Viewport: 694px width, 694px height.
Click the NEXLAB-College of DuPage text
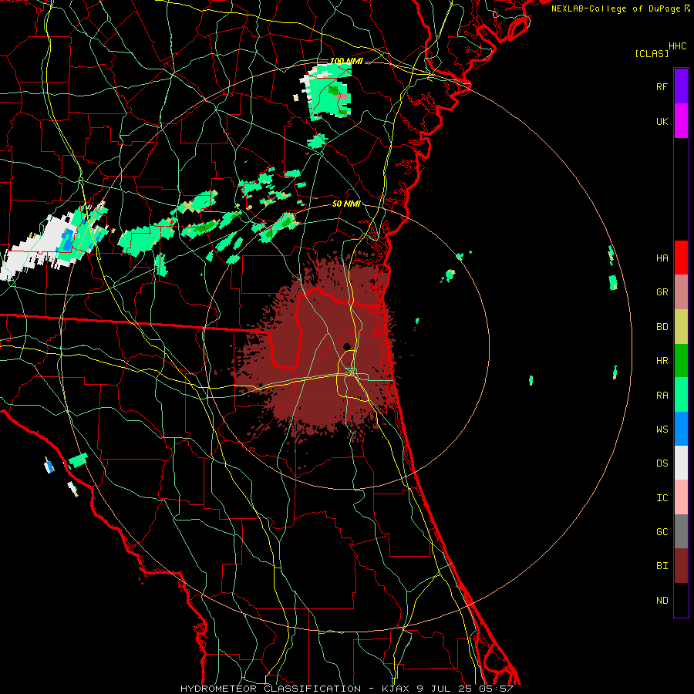pyautogui.click(x=617, y=8)
